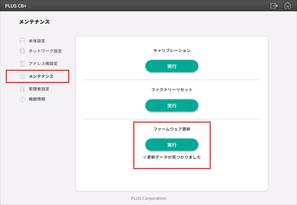The image size is (297, 205).
Task: Click the PLUS Corporation footer text
Action: (x=148, y=198)
